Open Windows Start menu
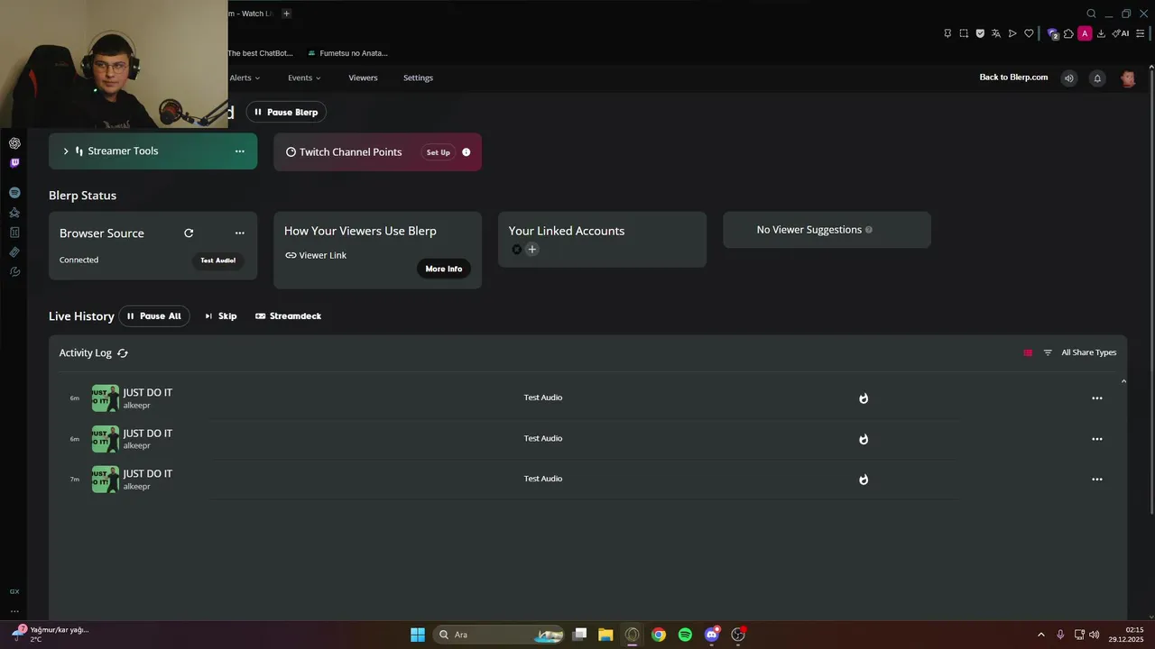 tap(418, 635)
